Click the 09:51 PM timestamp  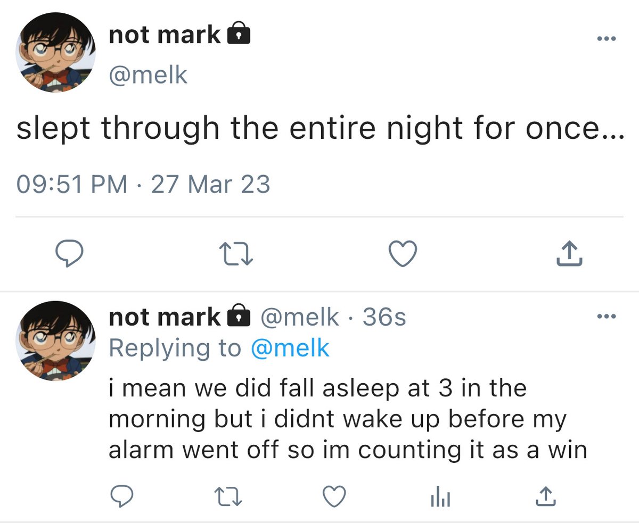click(72, 185)
